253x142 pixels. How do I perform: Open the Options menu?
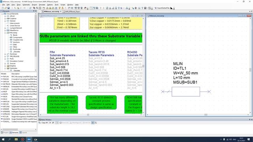click(x=50, y=5)
